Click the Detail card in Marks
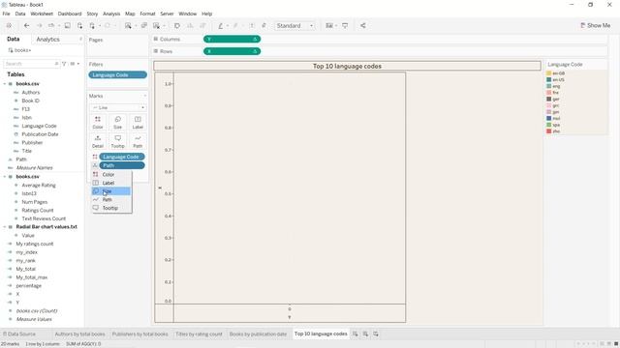 pyautogui.click(x=98, y=141)
